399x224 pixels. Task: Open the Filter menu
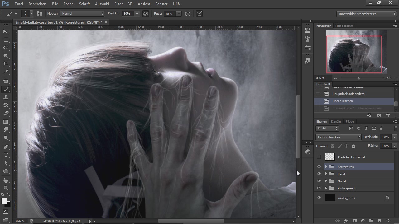click(118, 4)
